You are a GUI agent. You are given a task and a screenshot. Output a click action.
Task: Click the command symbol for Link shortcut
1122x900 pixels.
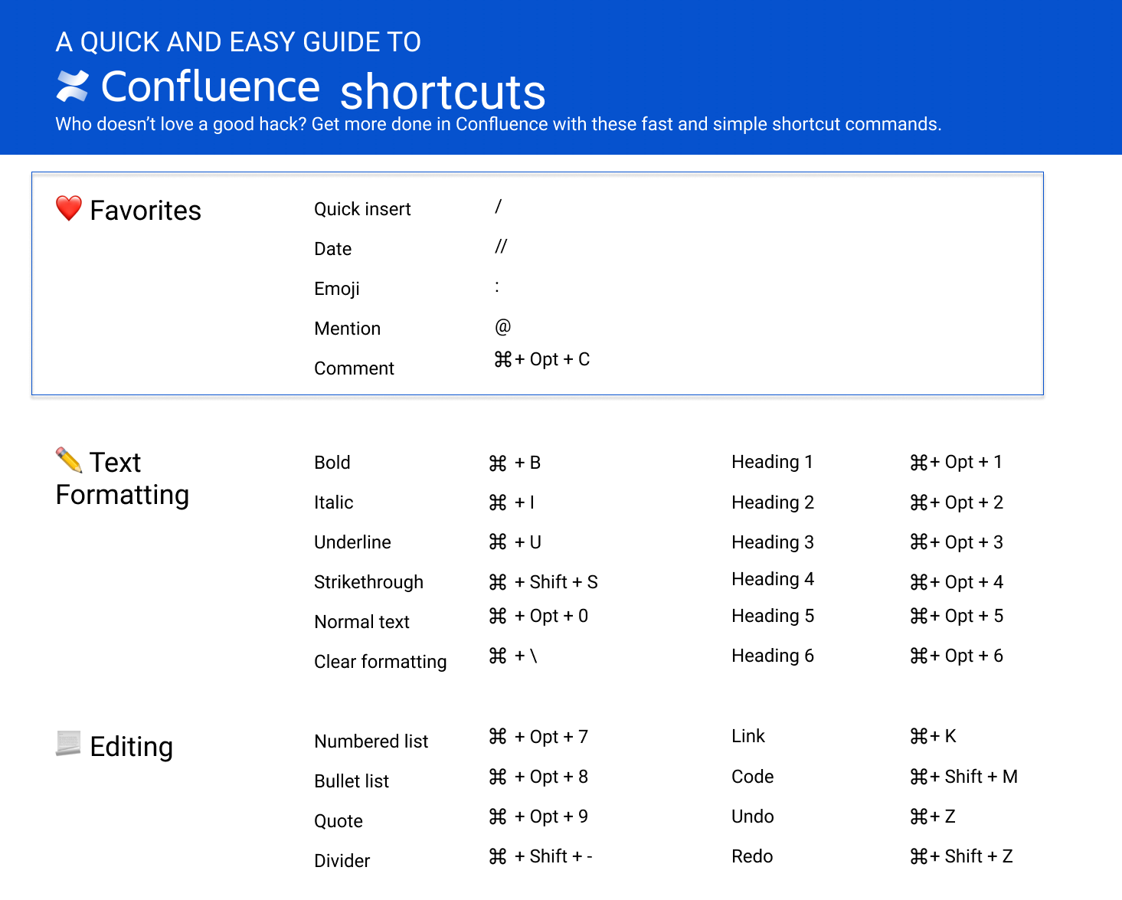click(918, 737)
